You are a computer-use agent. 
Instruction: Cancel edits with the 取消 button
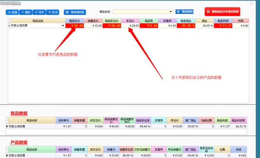pyautogui.click(x=52, y=12)
